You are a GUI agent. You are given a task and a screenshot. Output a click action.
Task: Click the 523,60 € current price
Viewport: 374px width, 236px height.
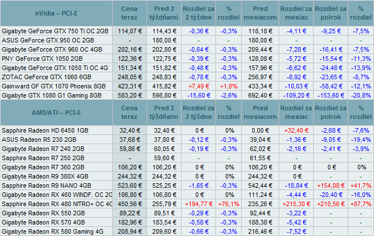[x=129, y=185]
